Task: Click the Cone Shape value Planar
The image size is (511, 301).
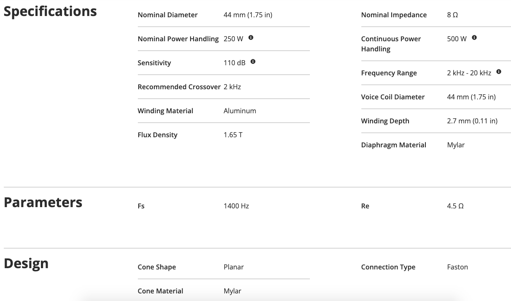Action: click(234, 267)
